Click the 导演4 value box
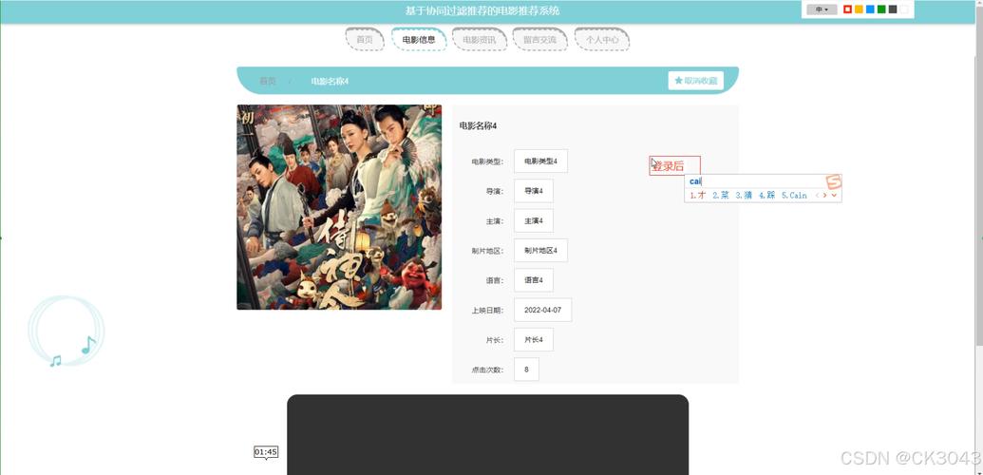The width and height of the screenshot is (983, 475). (534, 191)
